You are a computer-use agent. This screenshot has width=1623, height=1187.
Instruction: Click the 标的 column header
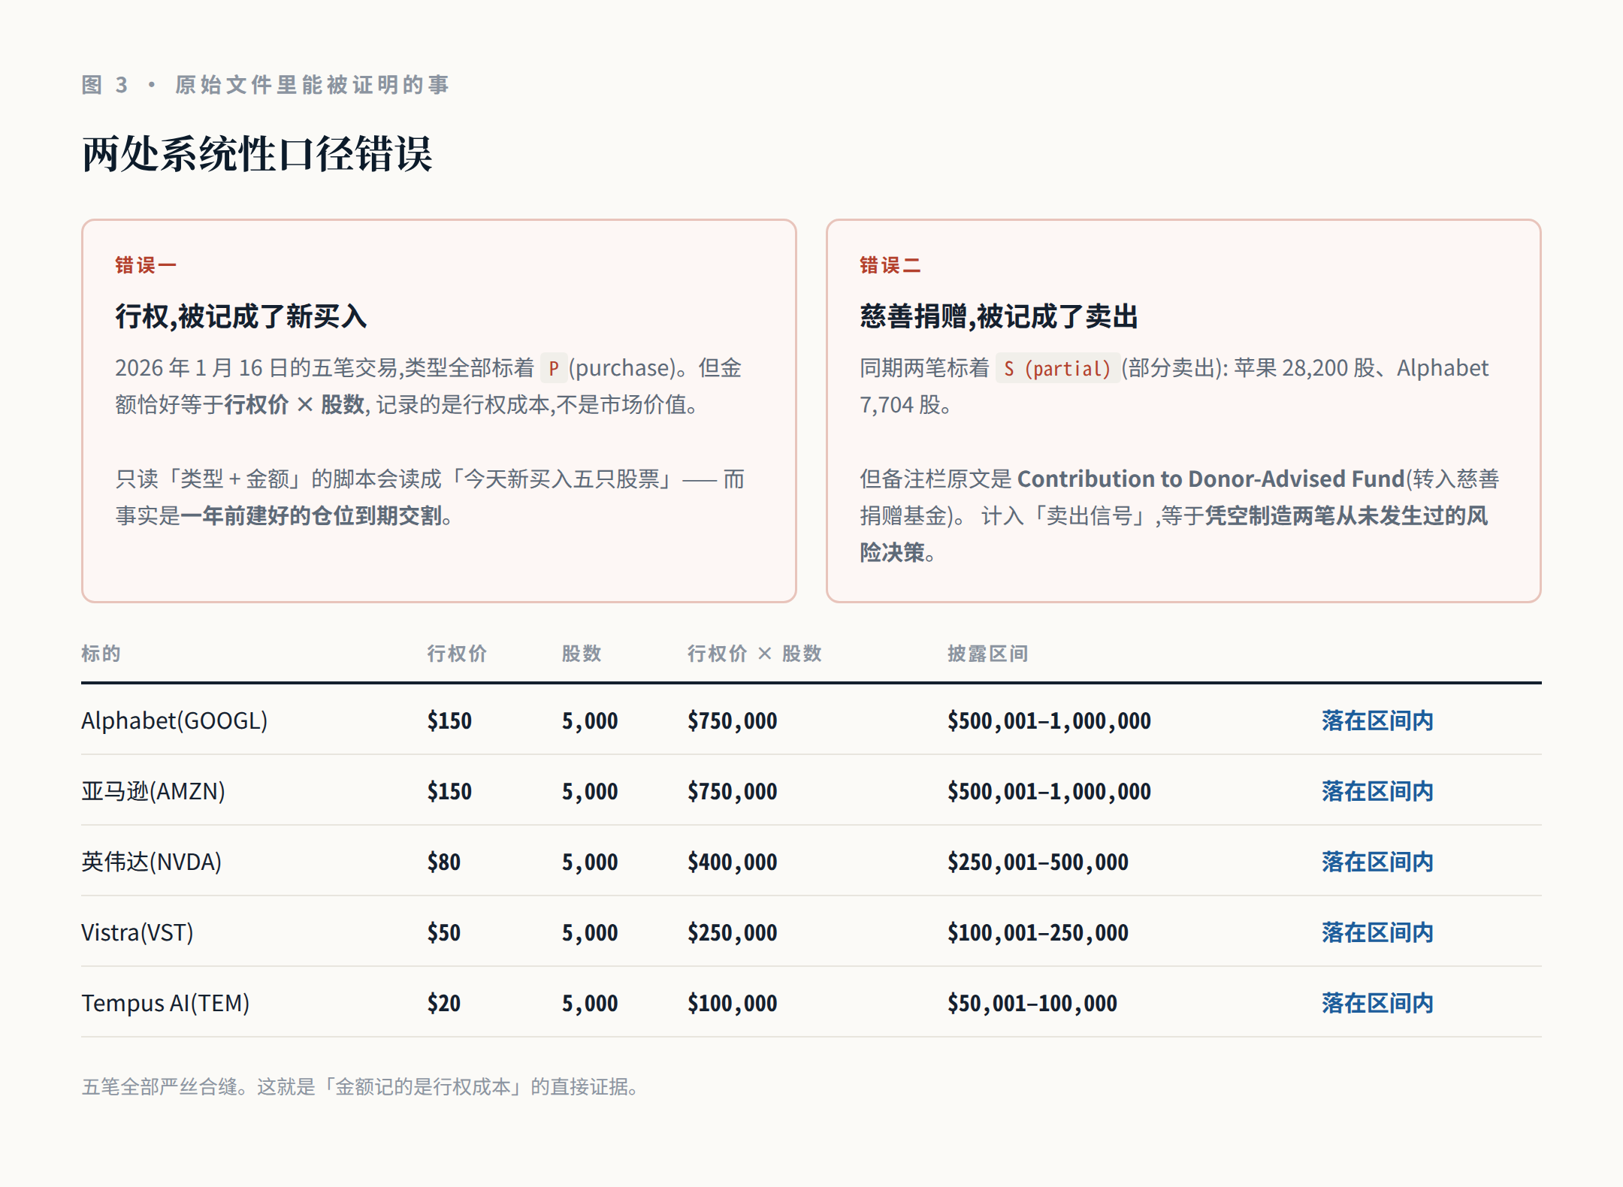point(101,654)
